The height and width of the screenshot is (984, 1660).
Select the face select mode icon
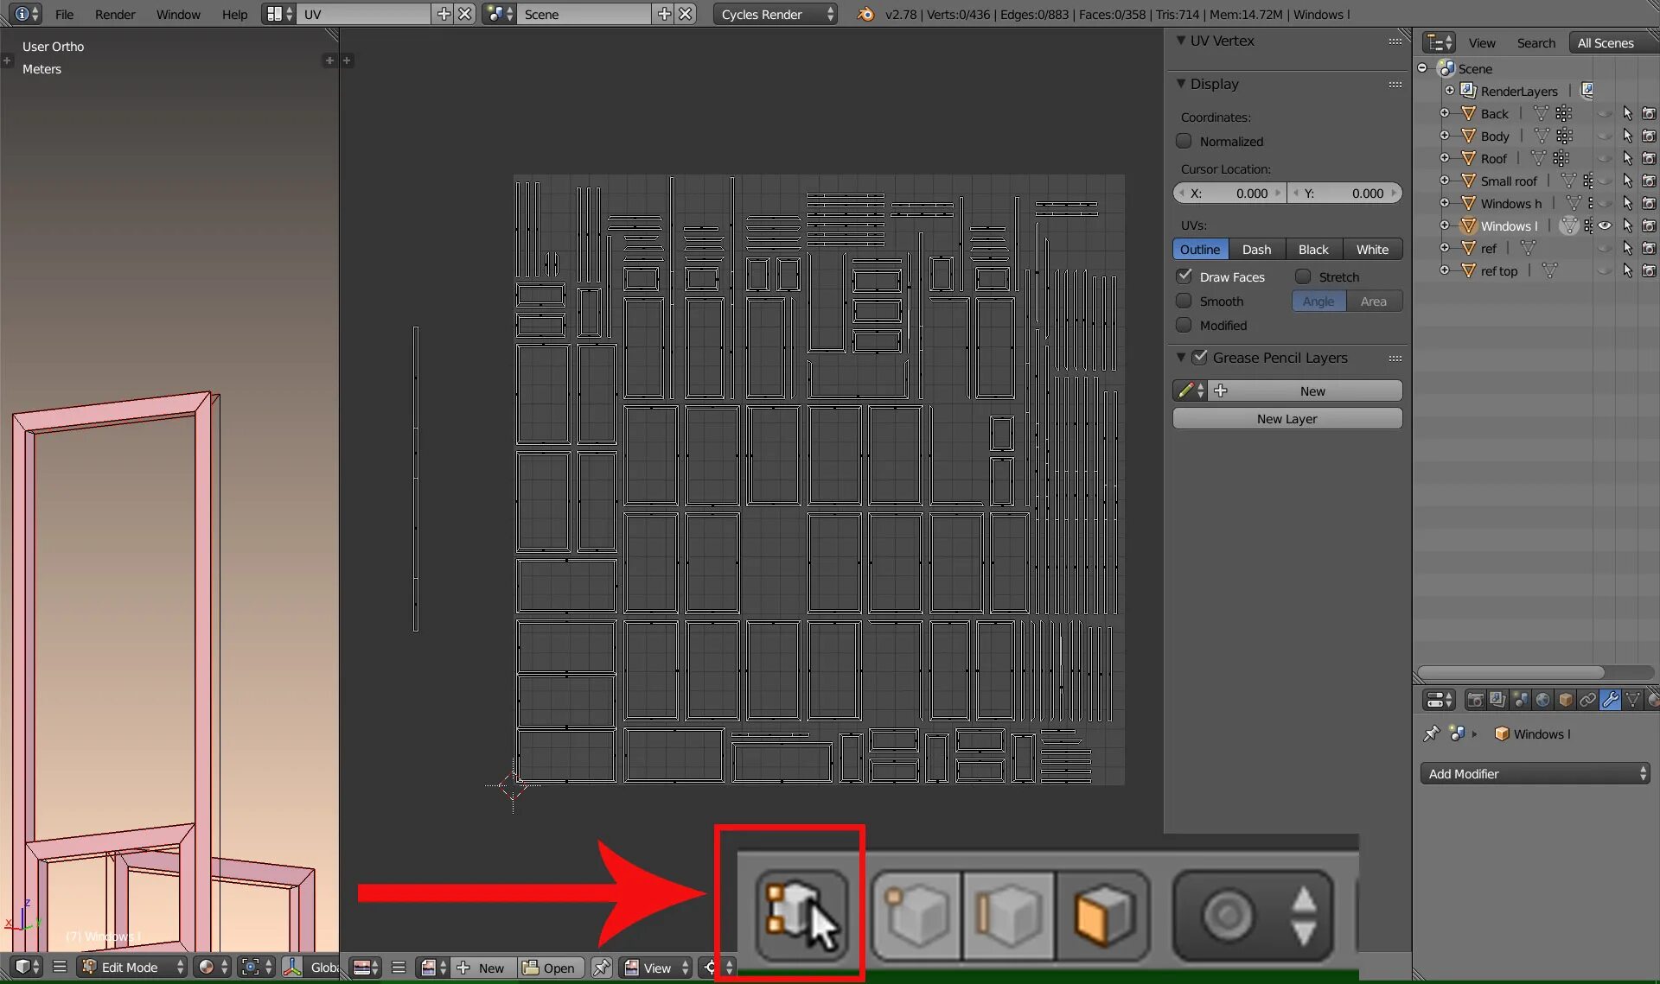[x=1103, y=916]
